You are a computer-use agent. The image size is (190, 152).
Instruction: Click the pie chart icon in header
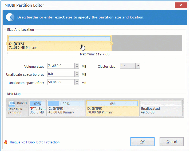[10, 17]
